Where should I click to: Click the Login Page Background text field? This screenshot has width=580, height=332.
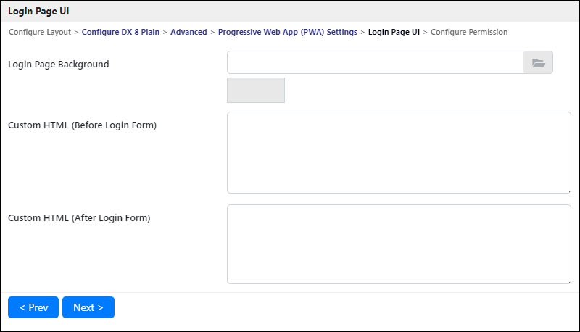click(x=376, y=62)
